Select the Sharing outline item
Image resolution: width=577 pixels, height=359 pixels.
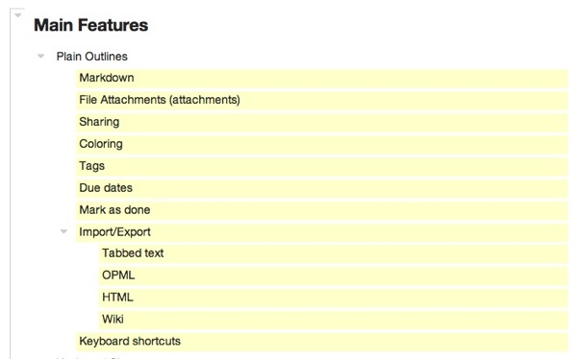coord(99,122)
